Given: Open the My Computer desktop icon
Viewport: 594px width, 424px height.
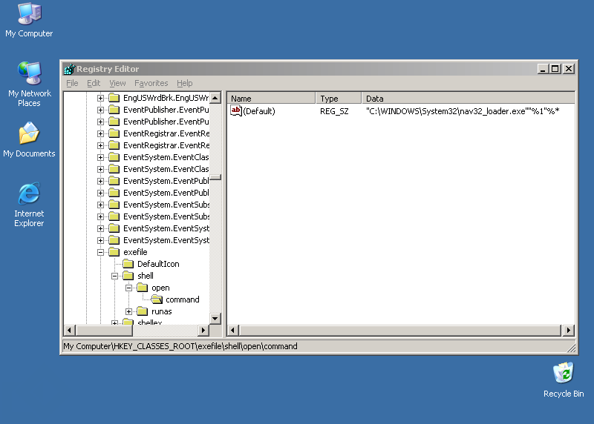Looking at the screenshot, I should coord(29,20).
